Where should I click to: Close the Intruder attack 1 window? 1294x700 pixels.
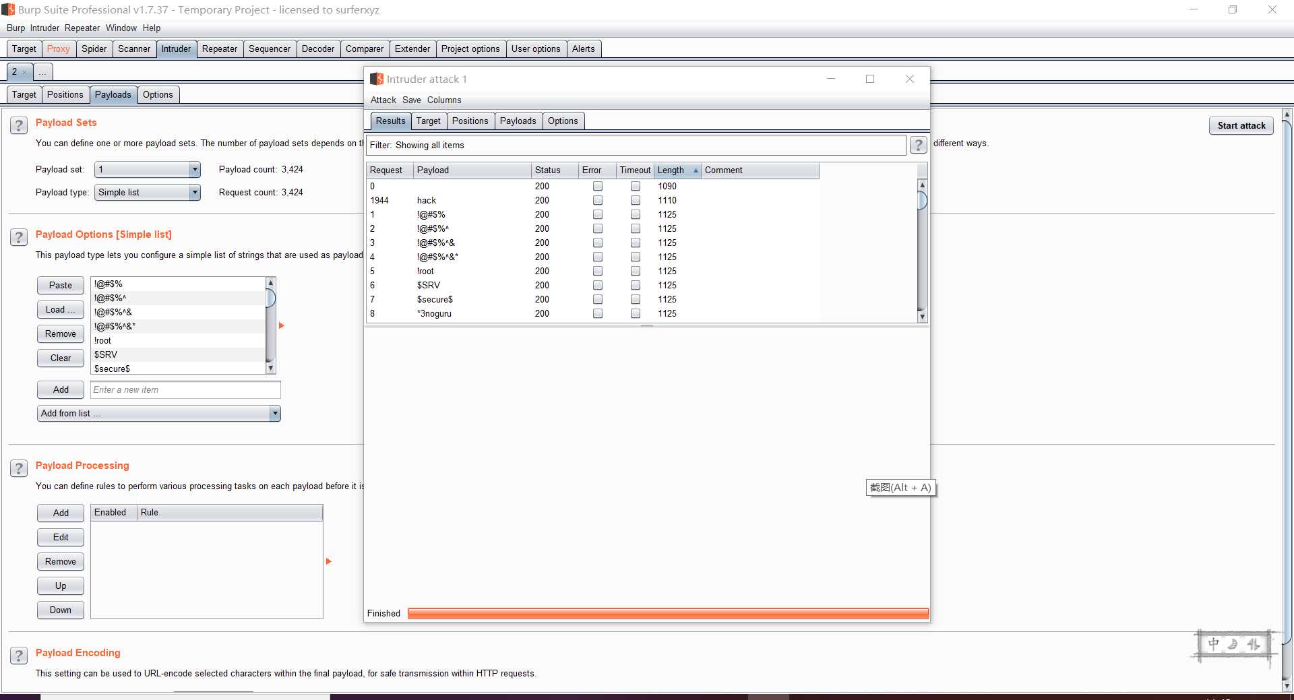[x=910, y=79]
